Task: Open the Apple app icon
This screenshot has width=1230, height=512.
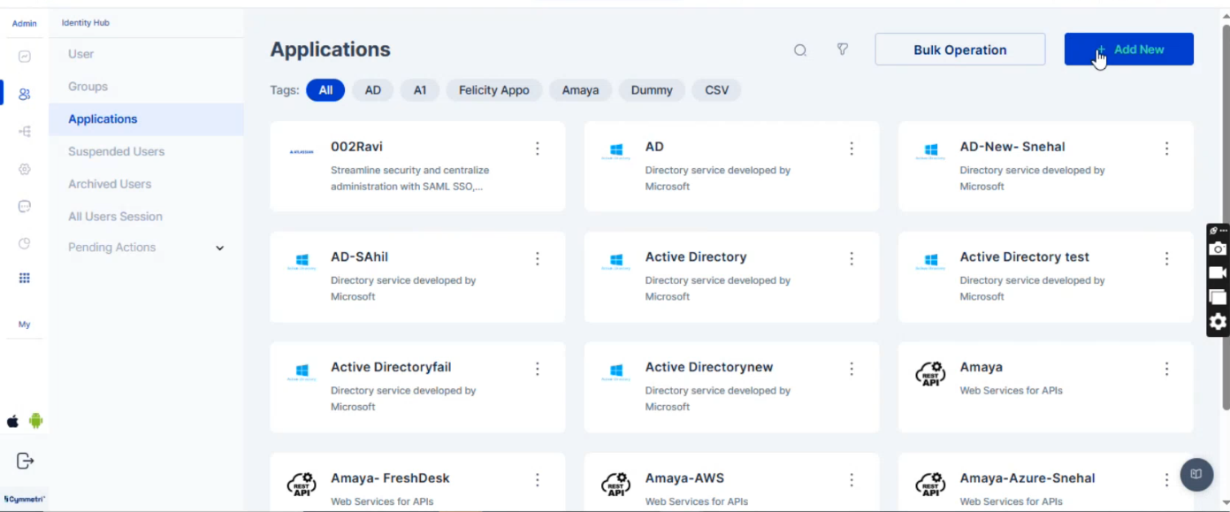Action: coord(13,421)
